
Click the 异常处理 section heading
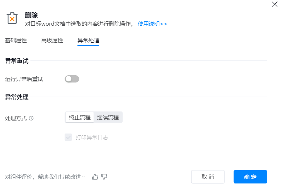coord(17,97)
